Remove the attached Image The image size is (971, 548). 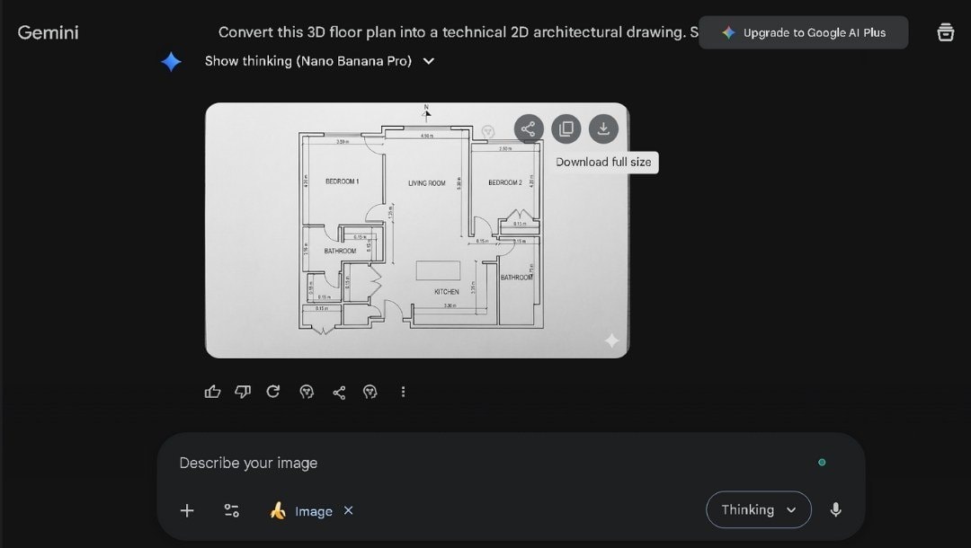349,510
